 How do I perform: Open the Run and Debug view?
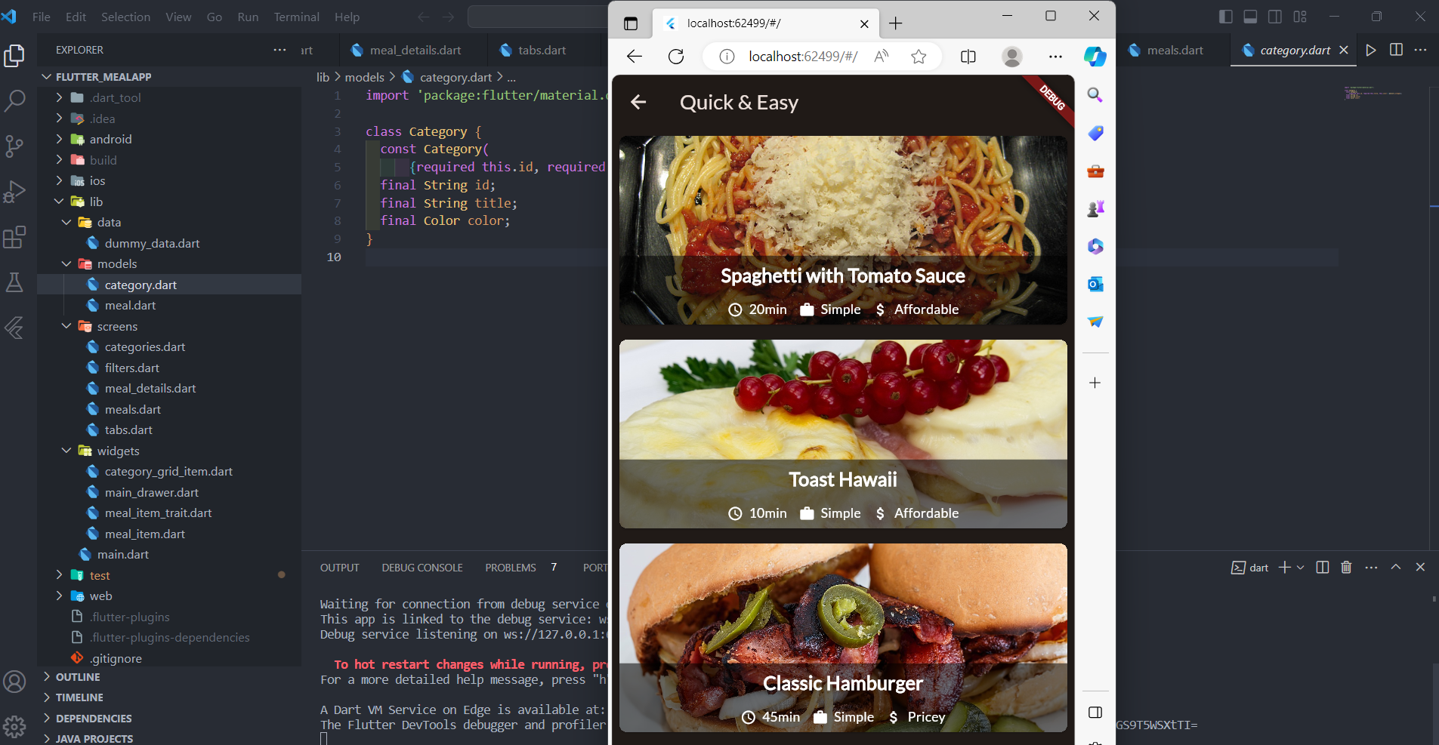point(15,192)
